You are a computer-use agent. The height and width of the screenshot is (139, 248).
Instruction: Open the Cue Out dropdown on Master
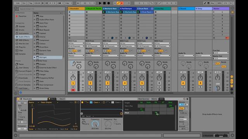221,53
